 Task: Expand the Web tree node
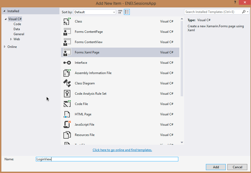click(x=11, y=39)
